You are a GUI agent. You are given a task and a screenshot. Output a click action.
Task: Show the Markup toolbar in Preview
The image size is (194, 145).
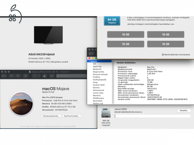[x=52, y=76]
